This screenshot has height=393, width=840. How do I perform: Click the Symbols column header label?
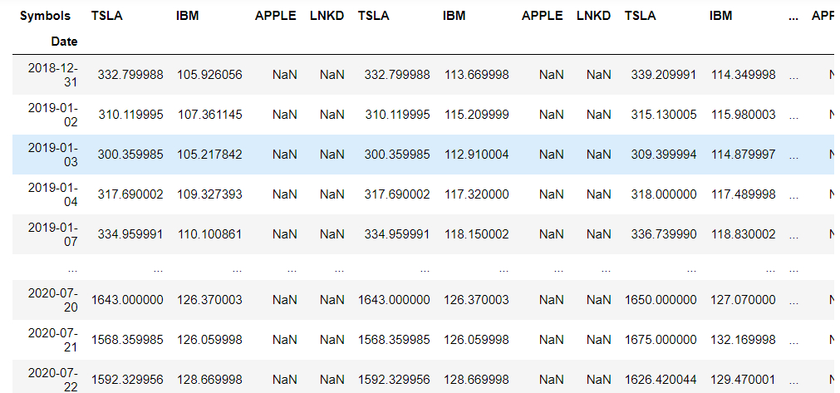46,16
